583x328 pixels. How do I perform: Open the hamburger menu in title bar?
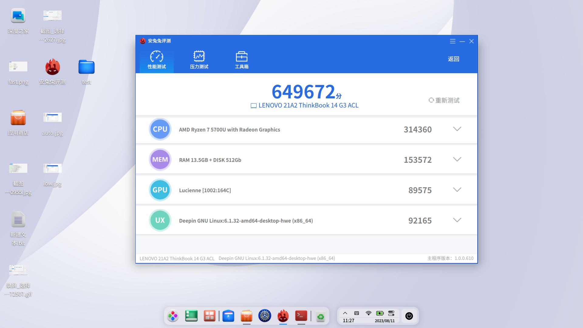(x=452, y=41)
